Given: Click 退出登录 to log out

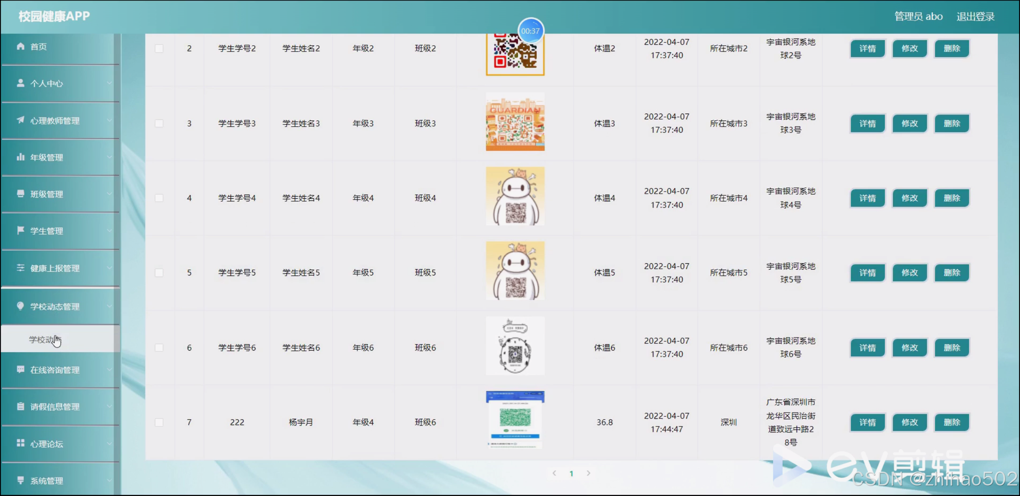Looking at the screenshot, I should (975, 16).
